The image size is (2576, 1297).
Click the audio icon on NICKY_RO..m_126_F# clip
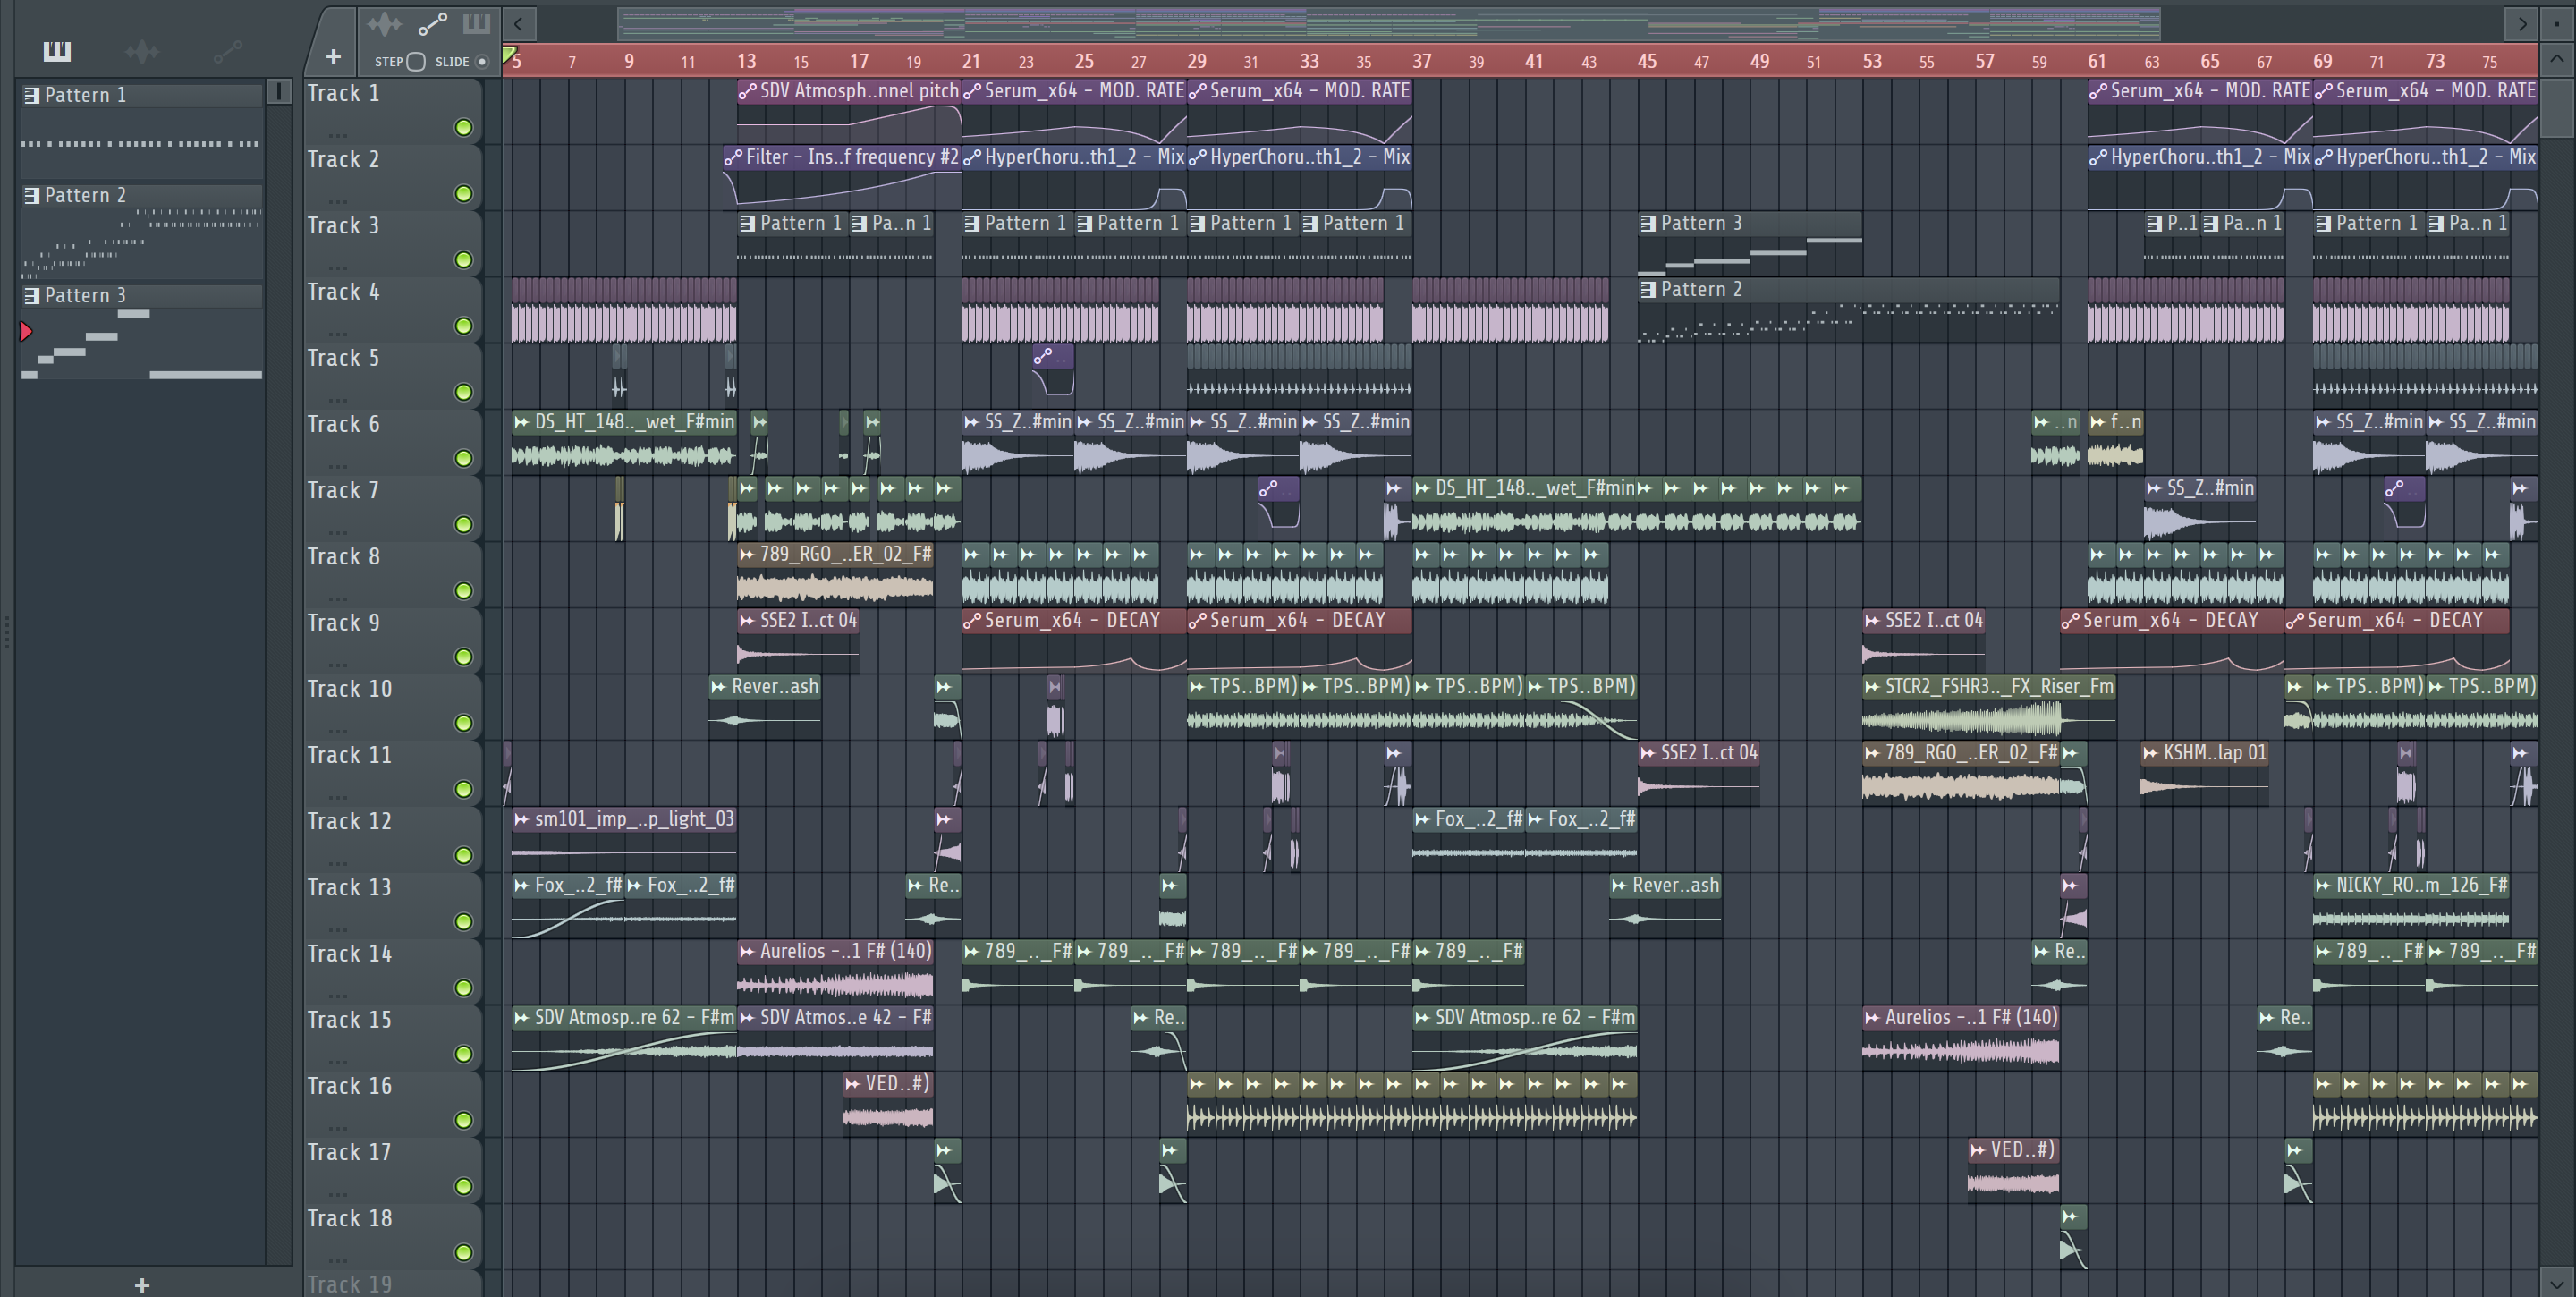[2323, 885]
